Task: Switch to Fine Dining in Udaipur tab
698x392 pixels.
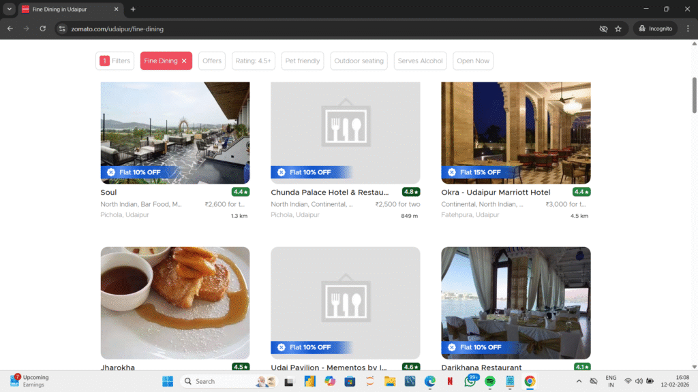Action: click(68, 9)
